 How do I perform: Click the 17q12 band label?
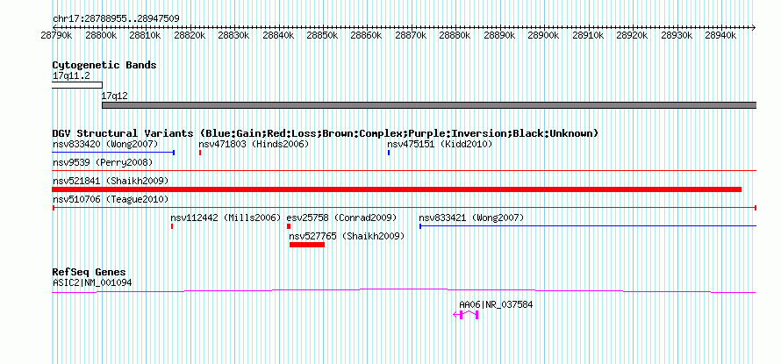tap(115, 96)
